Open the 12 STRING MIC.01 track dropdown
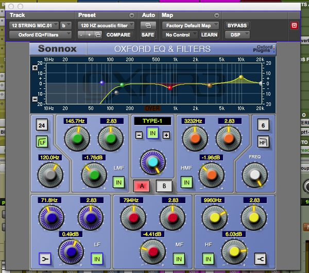Screen dimensions: 309x273 coord(34,26)
